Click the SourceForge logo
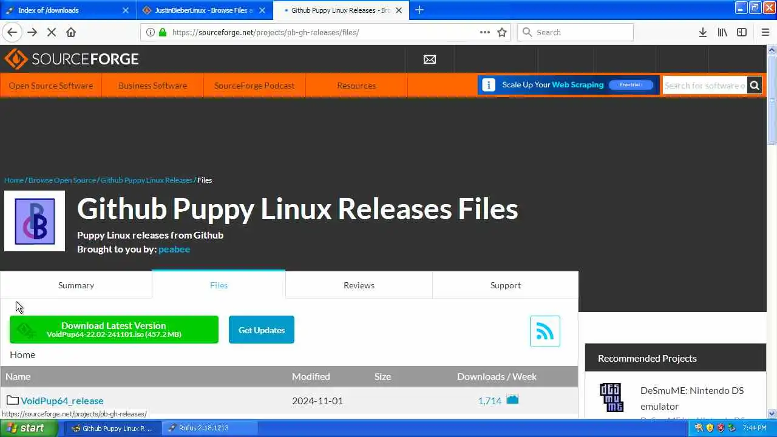 tap(72, 59)
